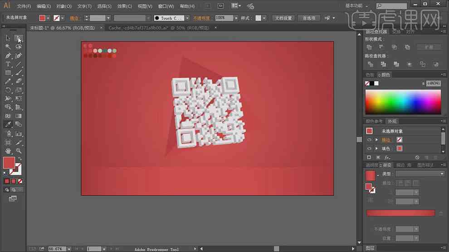This screenshot has height=252, width=449.
Task: Click the Merge pathfinder icon
Action: pyautogui.click(x=396, y=64)
